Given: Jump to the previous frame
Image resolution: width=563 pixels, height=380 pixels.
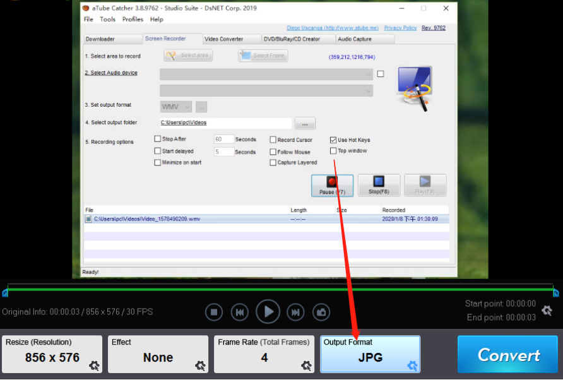Looking at the screenshot, I should (x=239, y=312).
